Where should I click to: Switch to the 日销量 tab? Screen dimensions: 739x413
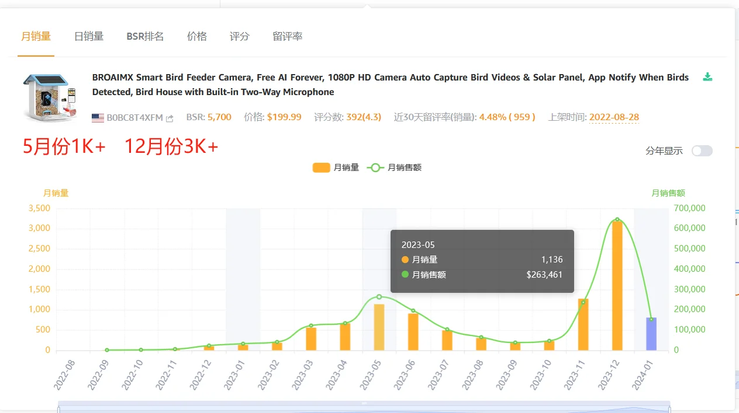click(x=89, y=36)
